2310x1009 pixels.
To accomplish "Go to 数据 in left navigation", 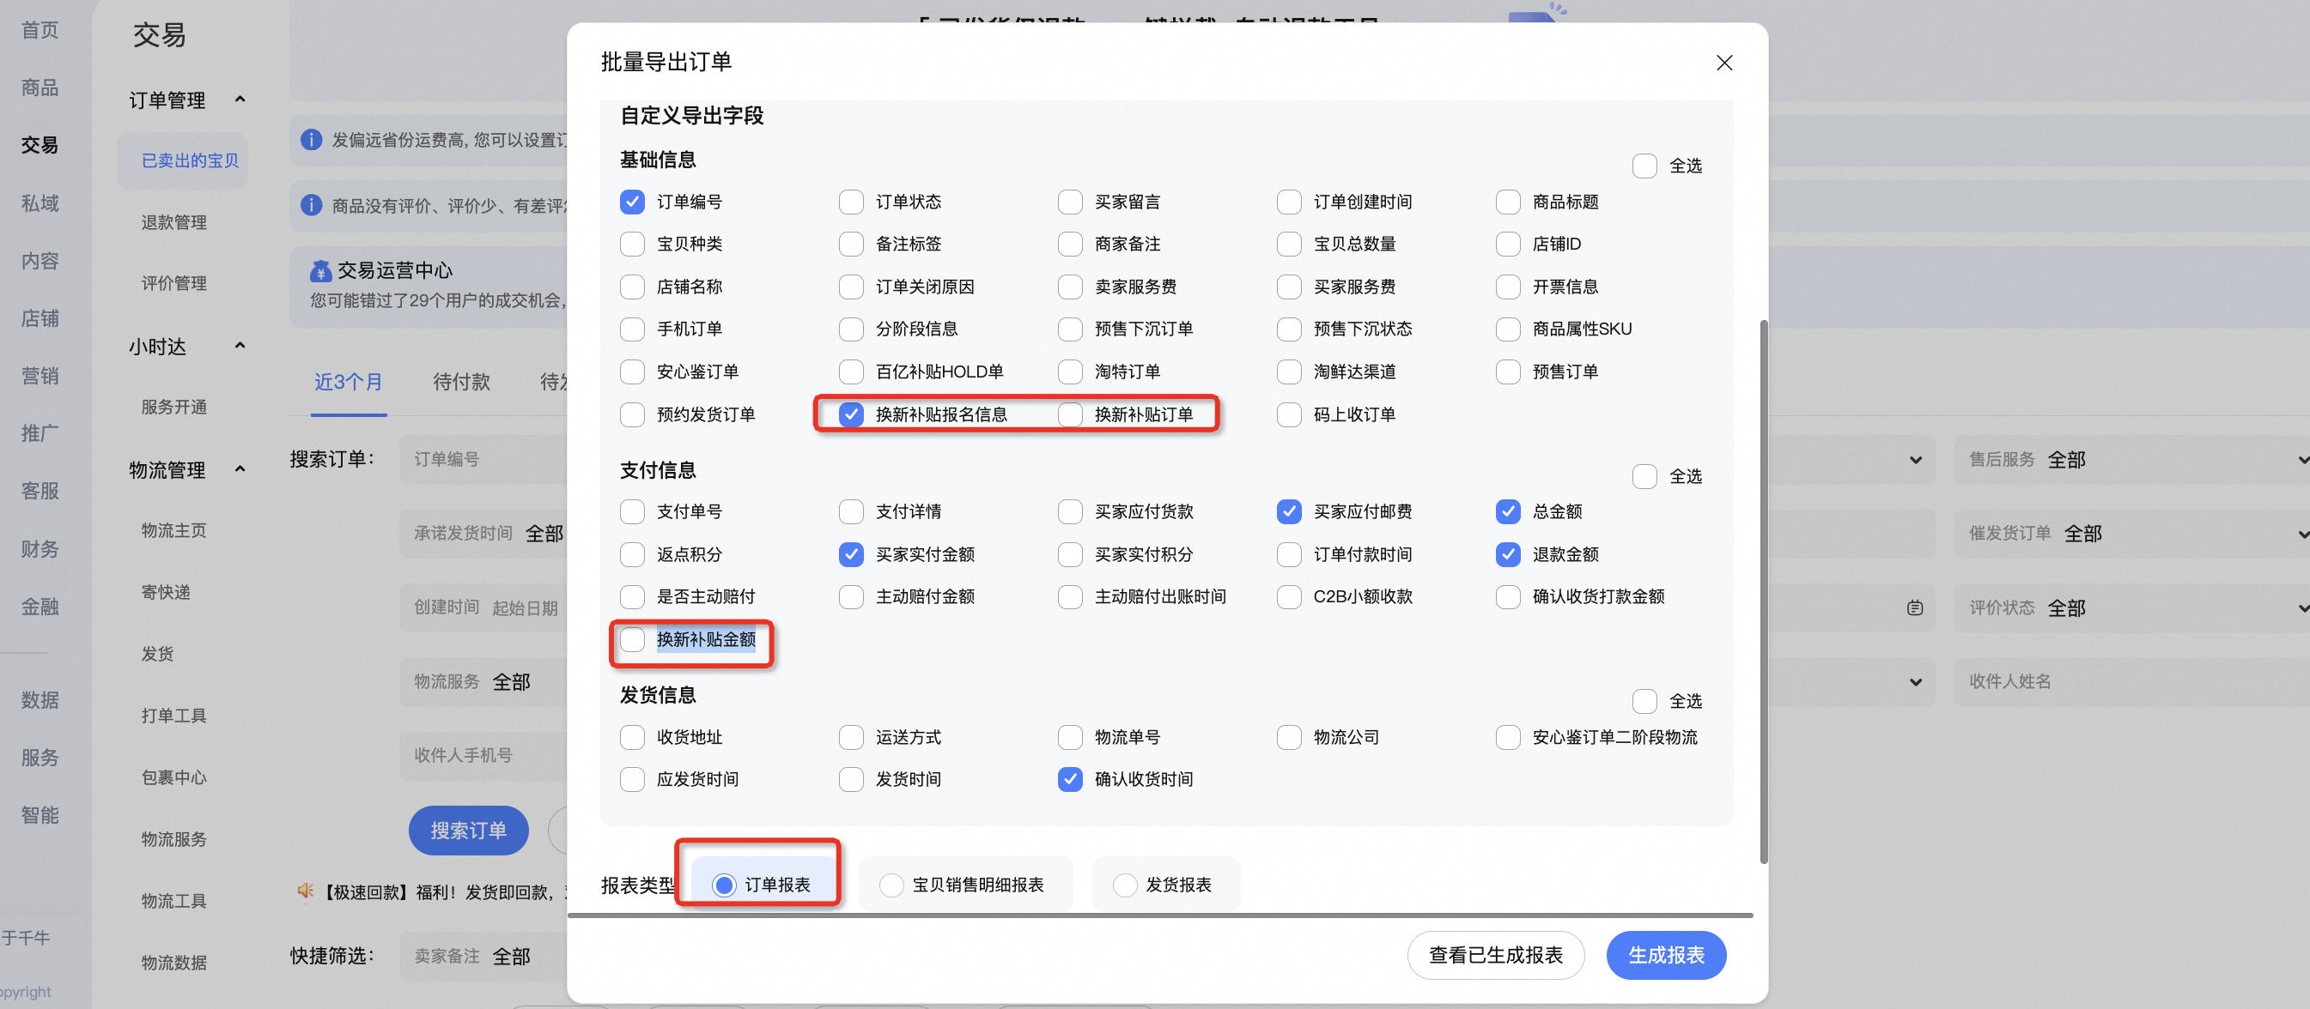I will (x=40, y=699).
